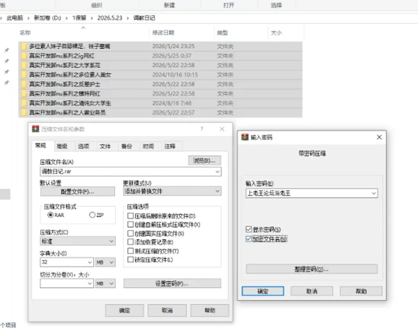Click the 设置密码(P)... button

[x=172, y=283]
